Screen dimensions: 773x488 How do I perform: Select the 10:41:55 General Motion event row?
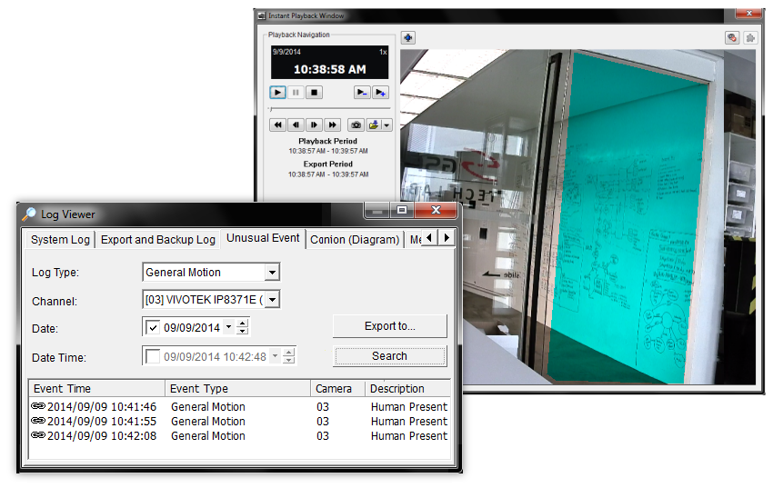(x=208, y=422)
